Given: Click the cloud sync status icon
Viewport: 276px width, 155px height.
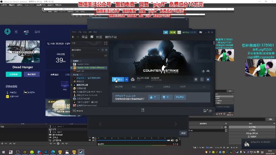Looking at the screenshot, I should point(132,80).
